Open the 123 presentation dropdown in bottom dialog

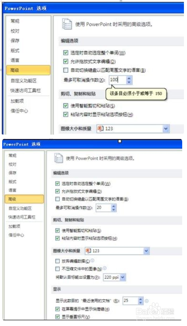point(146,251)
